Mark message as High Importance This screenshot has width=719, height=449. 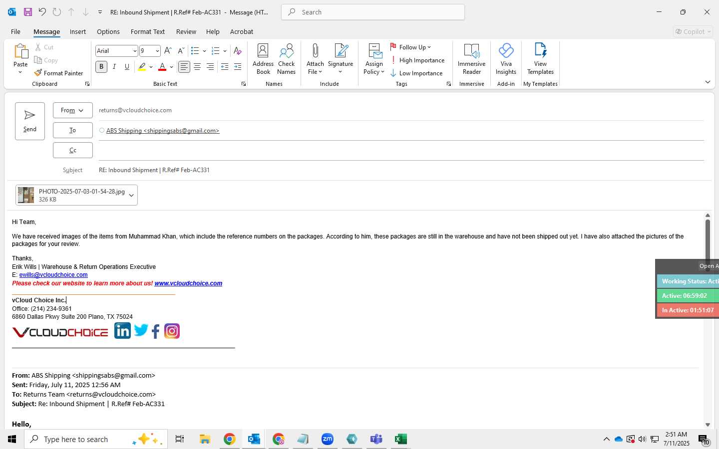pyautogui.click(x=417, y=60)
